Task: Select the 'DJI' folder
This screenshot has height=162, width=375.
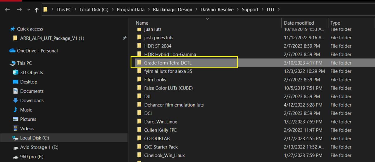Action: click(147, 97)
